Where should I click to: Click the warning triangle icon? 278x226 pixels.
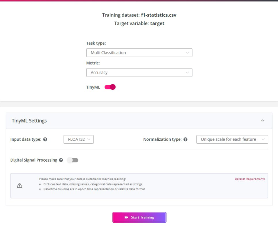(20, 185)
